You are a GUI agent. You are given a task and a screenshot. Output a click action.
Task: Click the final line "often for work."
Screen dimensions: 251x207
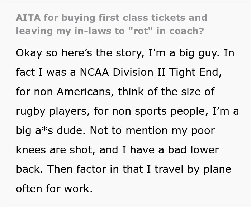point(54,188)
